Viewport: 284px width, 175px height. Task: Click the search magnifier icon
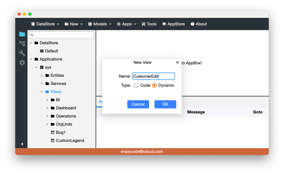click(x=32, y=35)
